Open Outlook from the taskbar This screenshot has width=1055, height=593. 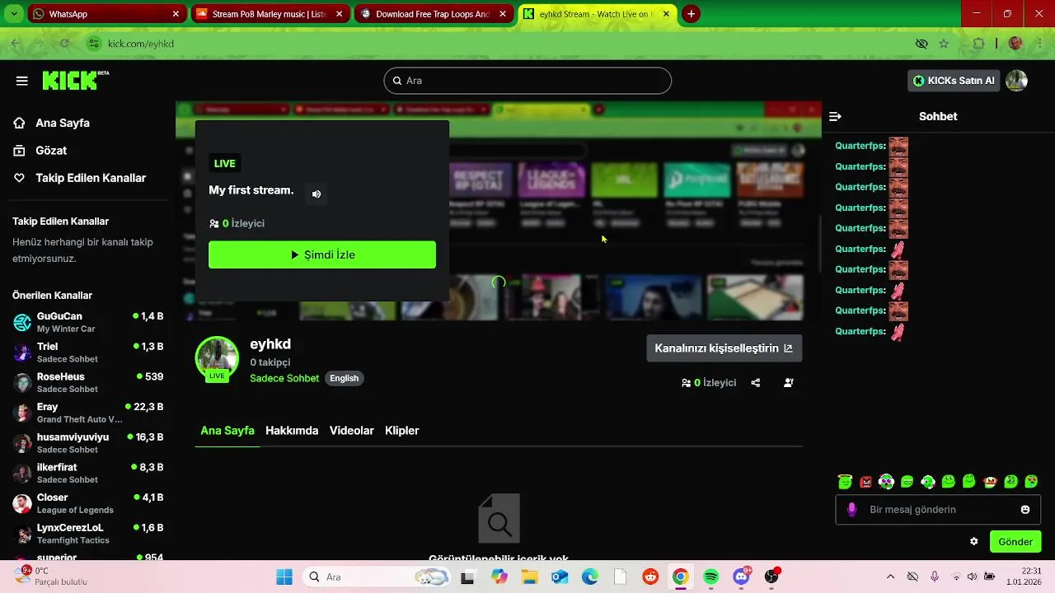[x=560, y=577]
